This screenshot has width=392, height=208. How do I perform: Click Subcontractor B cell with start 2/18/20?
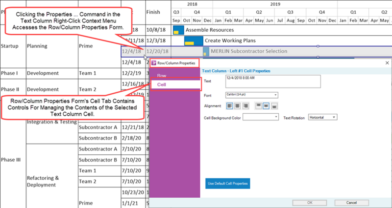[99, 138]
